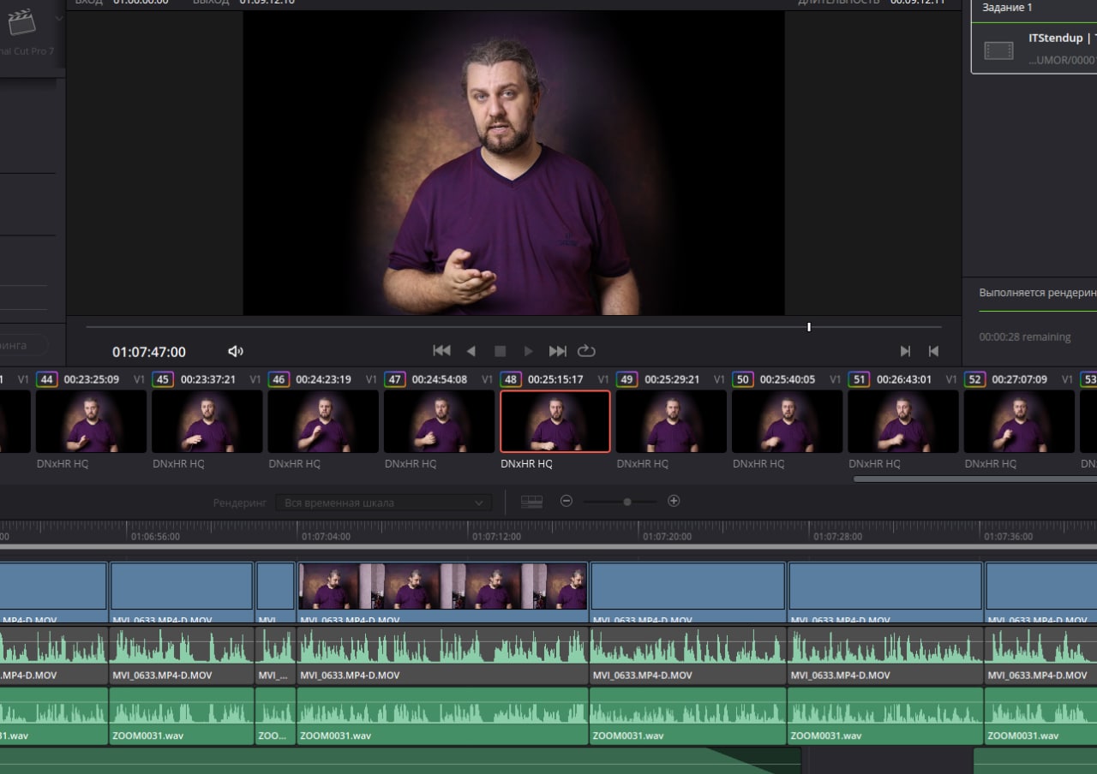Zoom out timeline with minus icon

pos(566,501)
